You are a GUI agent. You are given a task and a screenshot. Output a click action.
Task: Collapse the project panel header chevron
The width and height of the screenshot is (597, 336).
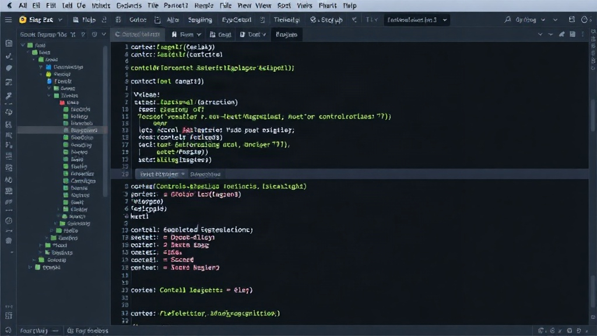(104, 34)
